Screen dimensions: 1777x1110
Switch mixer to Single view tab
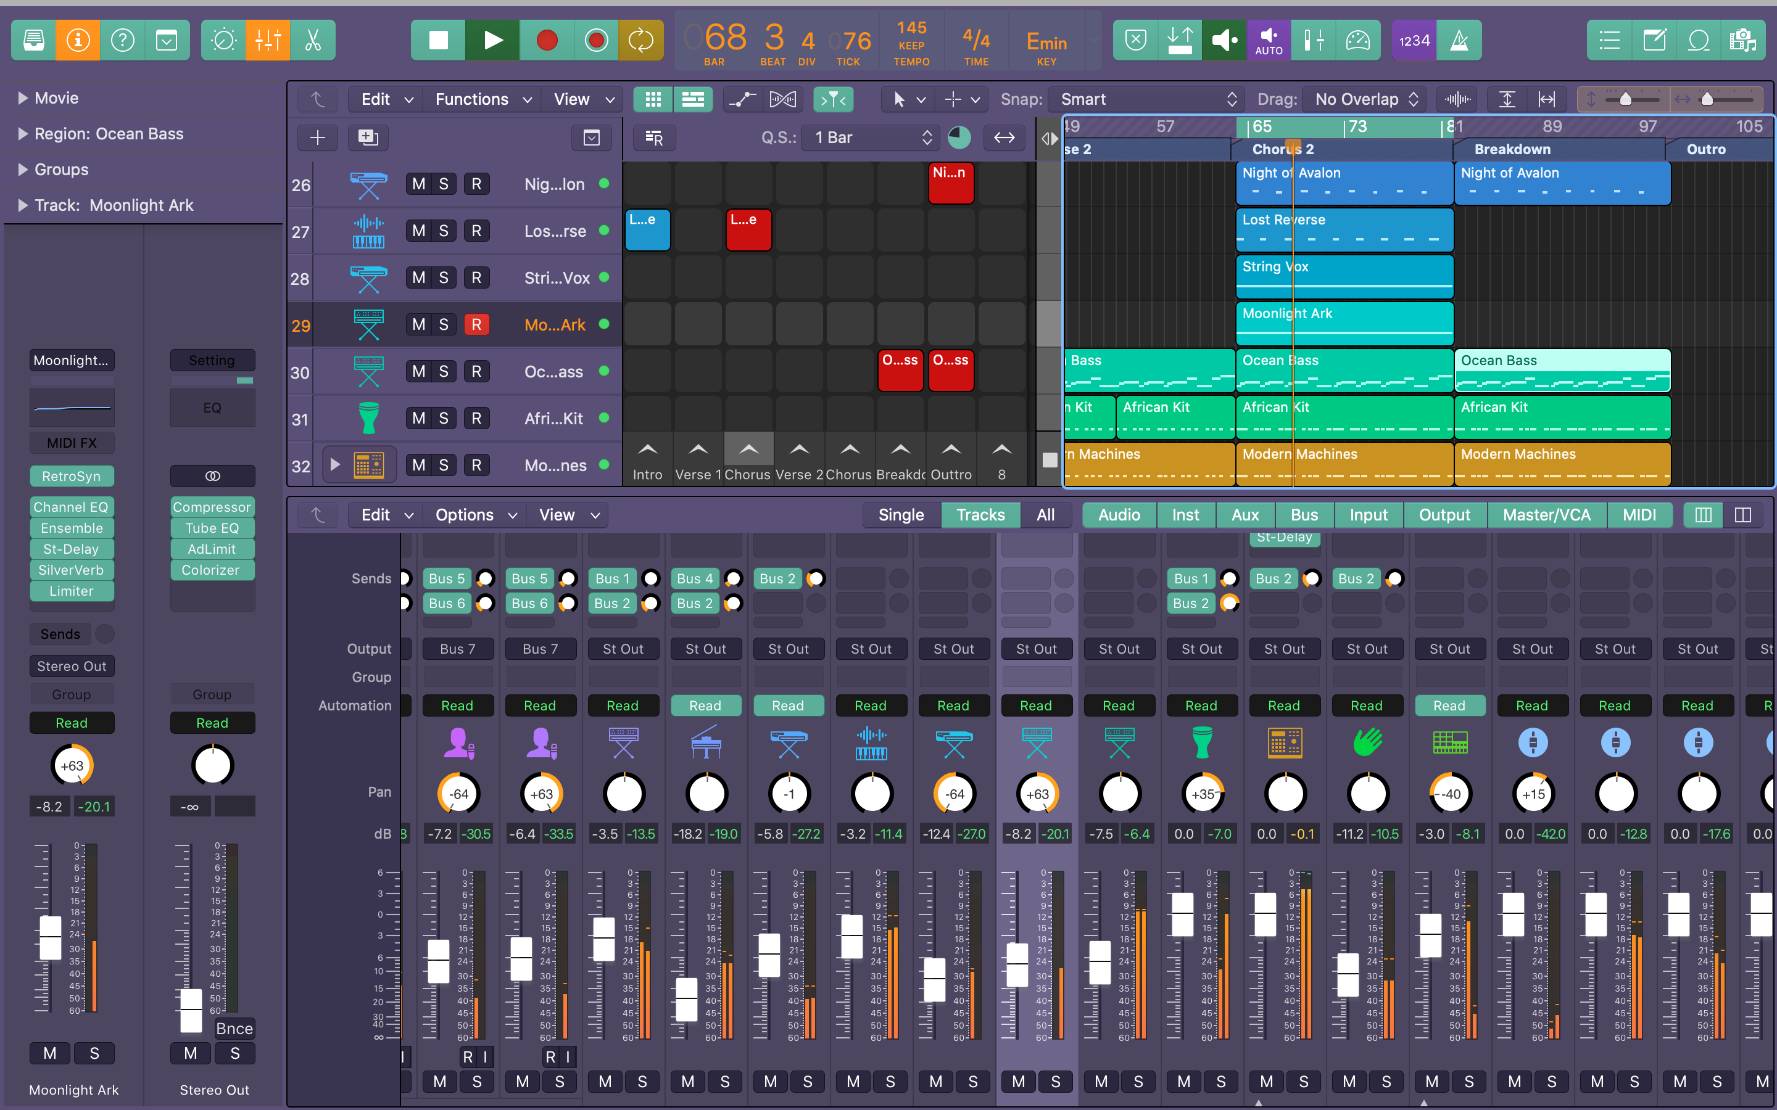(900, 515)
